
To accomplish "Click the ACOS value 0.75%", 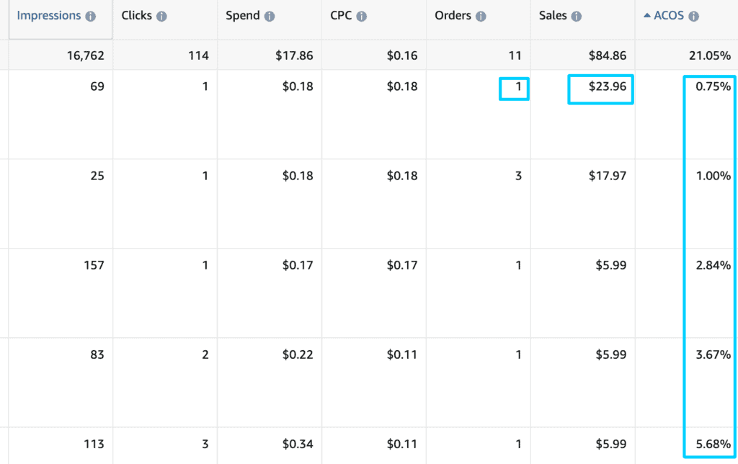I will 713,86.
